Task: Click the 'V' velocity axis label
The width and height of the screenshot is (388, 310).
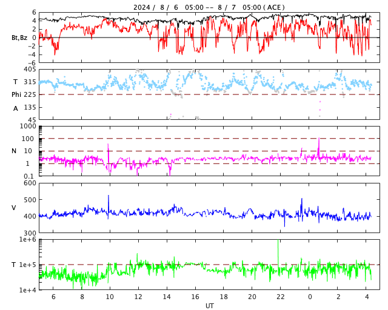Action: tap(14, 208)
